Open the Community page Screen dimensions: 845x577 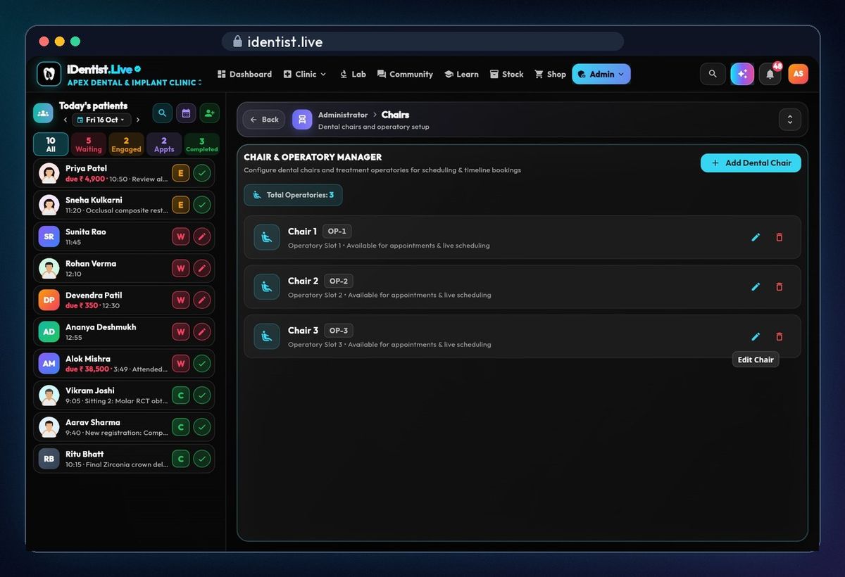pos(405,74)
